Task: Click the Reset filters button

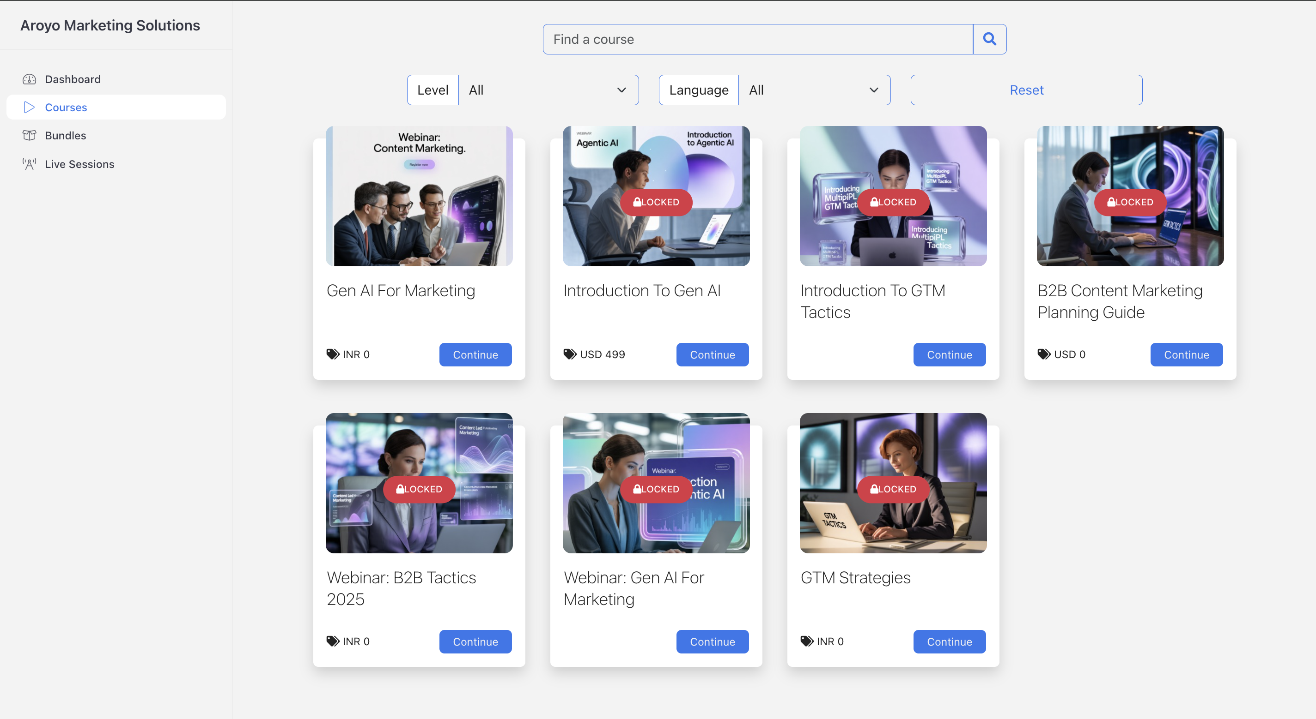Action: point(1026,90)
